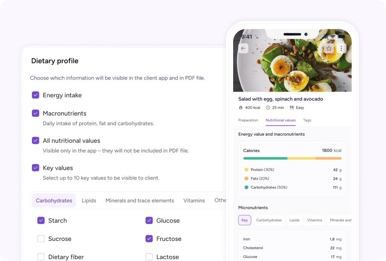This screenshot has height=261, width=386.
Task: Click the salad recipe photo
Action: coord(292,60)
